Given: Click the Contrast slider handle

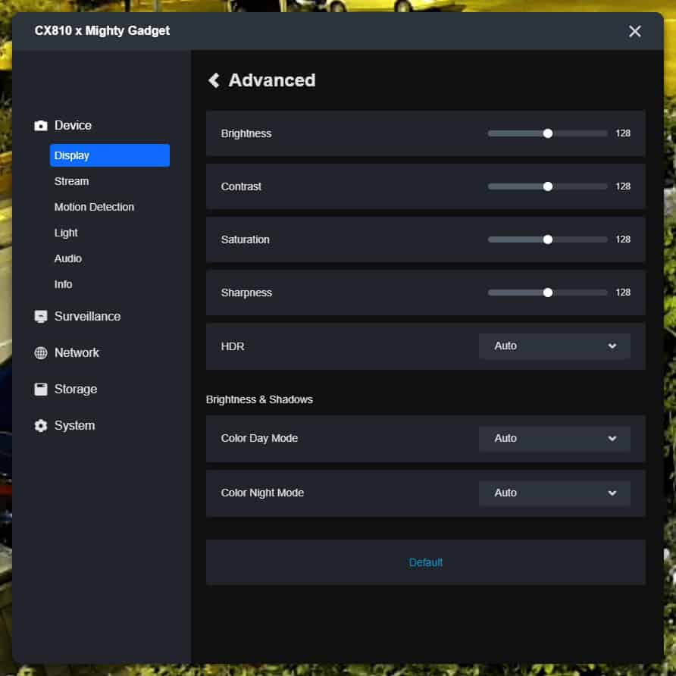Looking at the screenshot, I should click(x=547, y=186).
